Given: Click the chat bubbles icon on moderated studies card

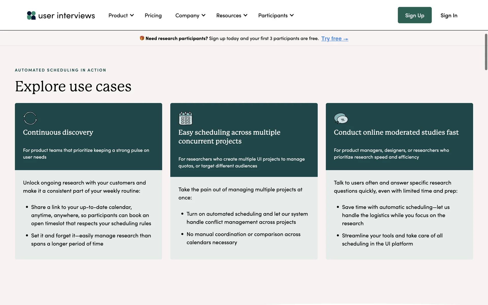Looking at the screenshot, I should click(341, 118).
